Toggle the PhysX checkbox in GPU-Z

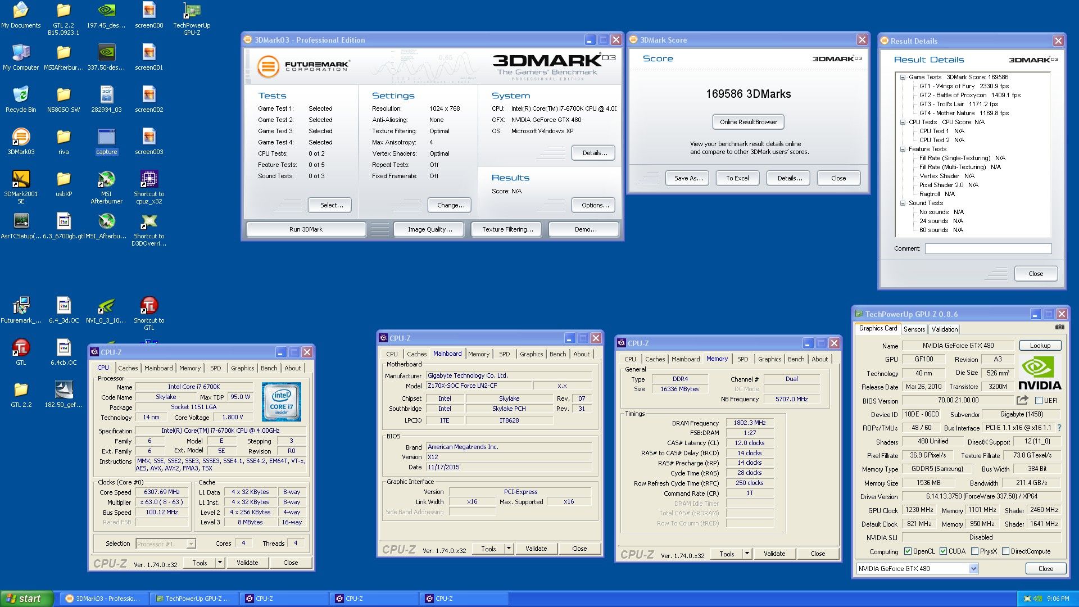point(974,551)
